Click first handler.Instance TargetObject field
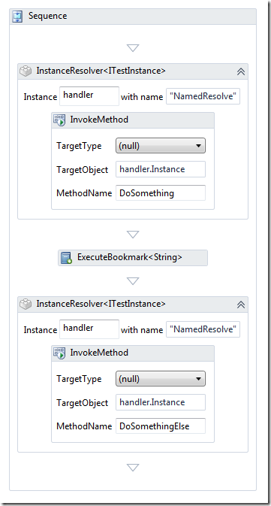This screenshot has width=271, height=506. (161, 169)
